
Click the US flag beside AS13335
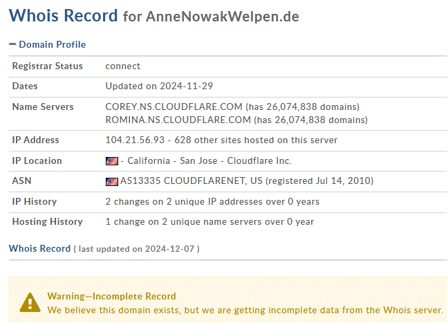tap(112, 181)
